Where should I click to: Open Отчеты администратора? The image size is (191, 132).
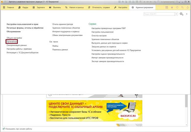coord(63,24)
